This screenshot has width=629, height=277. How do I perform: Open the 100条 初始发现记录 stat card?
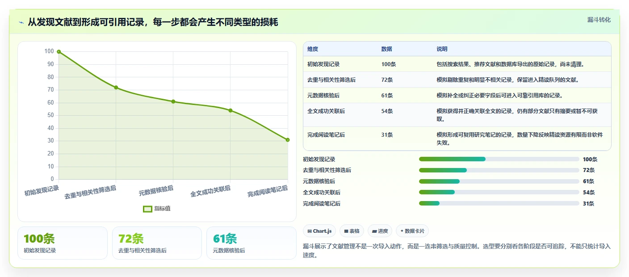(63, 243)
